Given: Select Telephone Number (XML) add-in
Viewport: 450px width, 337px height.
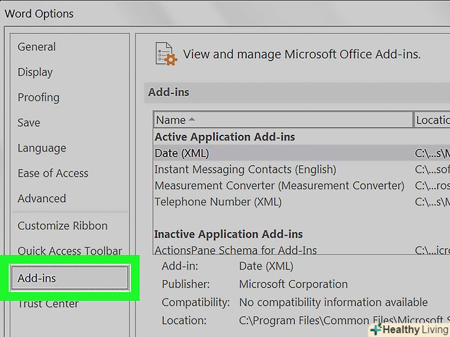Looking at the screenshot, I should (218, 202).
